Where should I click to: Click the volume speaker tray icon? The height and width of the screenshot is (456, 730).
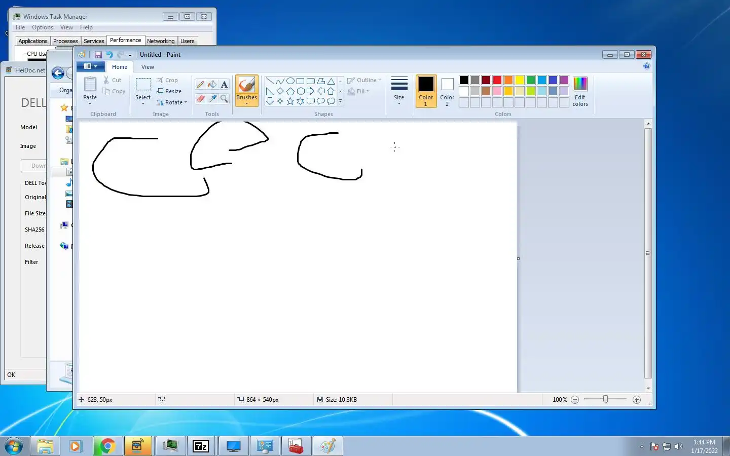click(679, 446)
